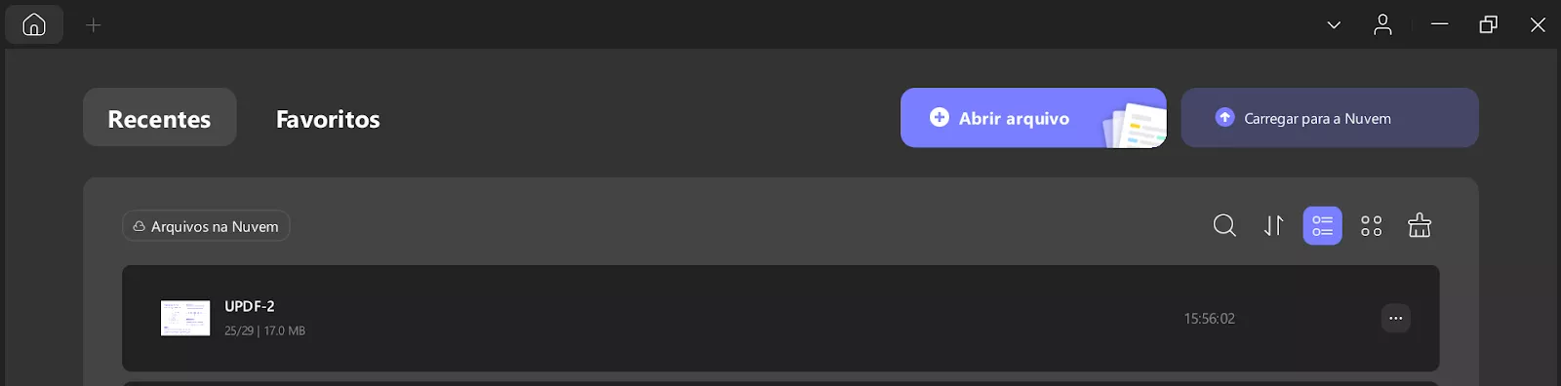This screenshot has width=1561, height=386.
Task: Open a new tab with plus icon
Action: (x=94, y=25)
